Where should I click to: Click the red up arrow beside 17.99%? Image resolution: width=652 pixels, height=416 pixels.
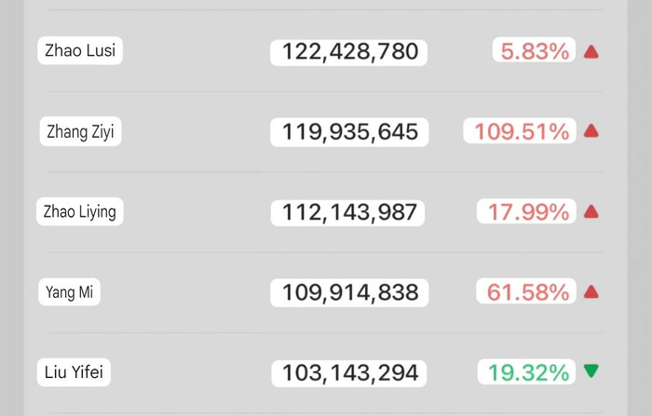pos(591,212)
